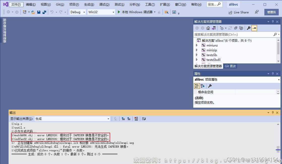Click the save file disk icon
Image resolution: width=282 pixels, height=164 pixels.
click(x=39, y=12)
